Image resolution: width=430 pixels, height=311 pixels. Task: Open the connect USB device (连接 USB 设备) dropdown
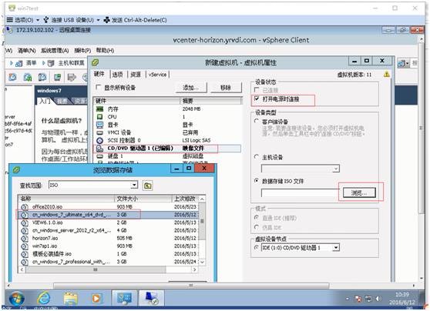pyautogui.click(x=98, y=20)
